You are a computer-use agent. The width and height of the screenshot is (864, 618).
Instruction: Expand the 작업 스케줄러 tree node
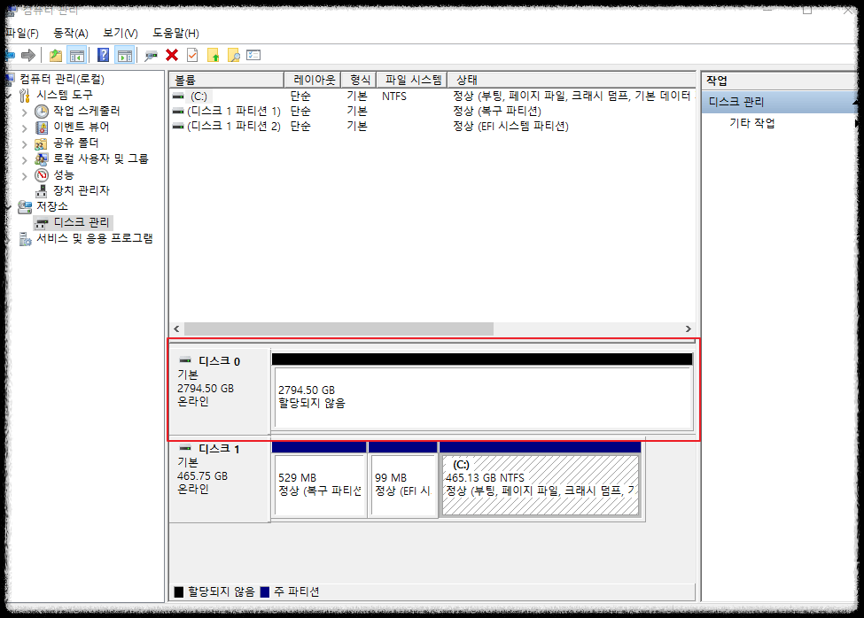24,112
